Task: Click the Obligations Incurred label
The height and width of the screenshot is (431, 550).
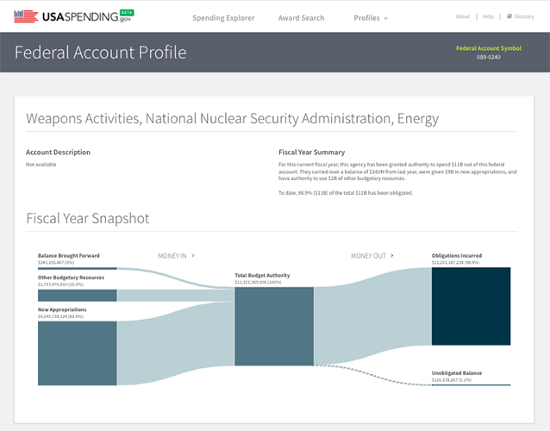Action: tap(457, 256)
